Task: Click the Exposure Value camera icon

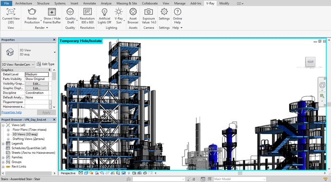Action: tap(149, 11)
